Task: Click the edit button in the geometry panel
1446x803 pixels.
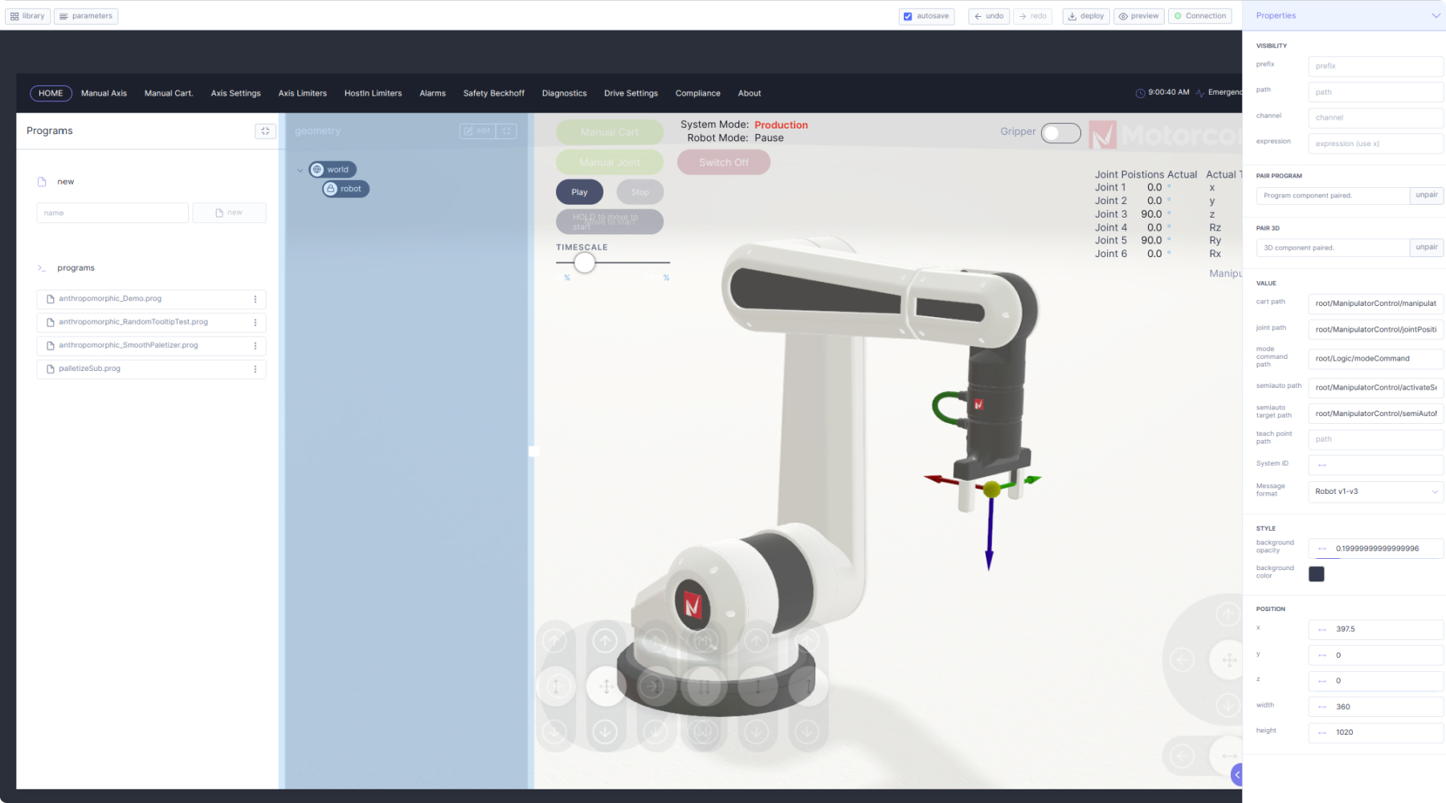Action: [x=477, y=131]
